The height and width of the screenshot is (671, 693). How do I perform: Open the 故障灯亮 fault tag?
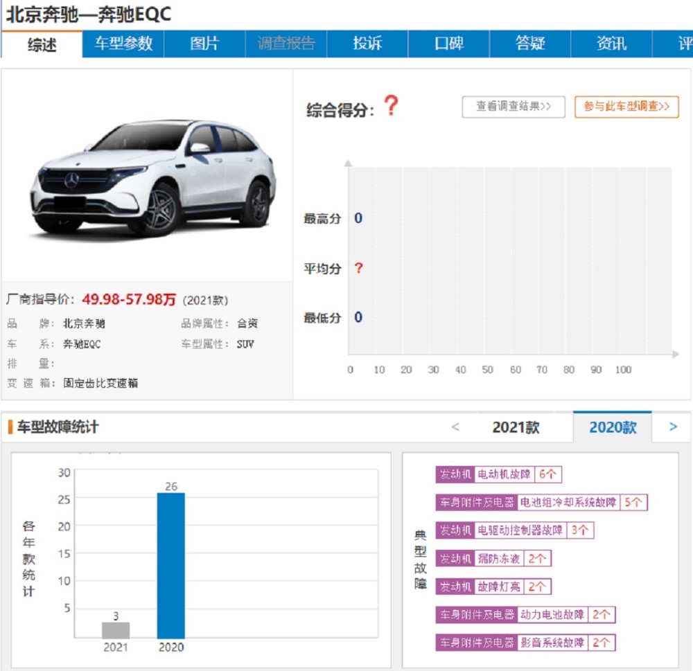click(493, 587)
